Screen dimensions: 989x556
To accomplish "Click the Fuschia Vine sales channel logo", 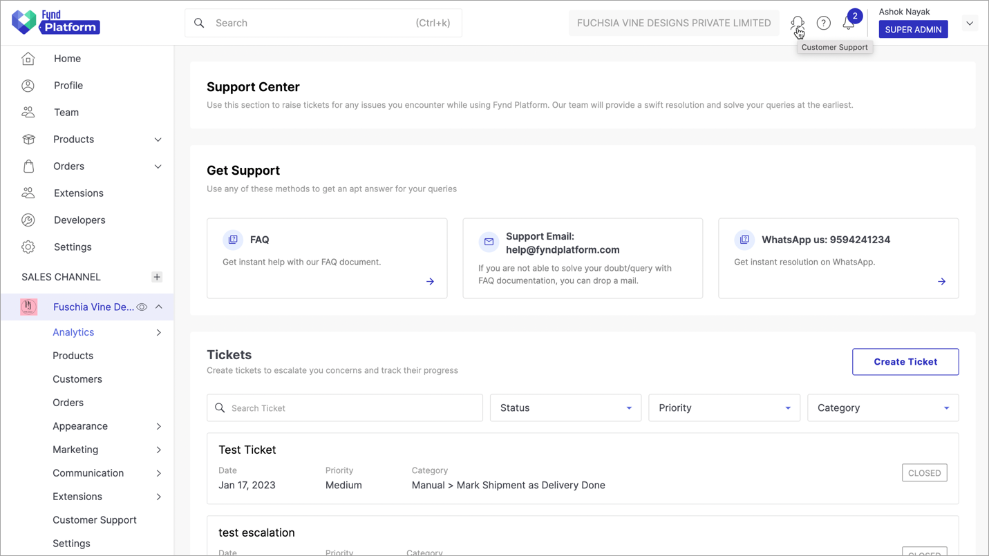I will 29,307.
